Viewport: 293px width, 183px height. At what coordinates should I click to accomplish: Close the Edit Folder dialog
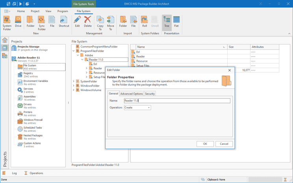230,70
